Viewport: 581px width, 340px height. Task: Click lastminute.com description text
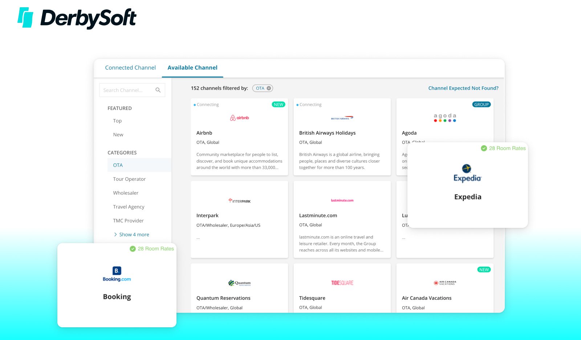tap(341, 243)
